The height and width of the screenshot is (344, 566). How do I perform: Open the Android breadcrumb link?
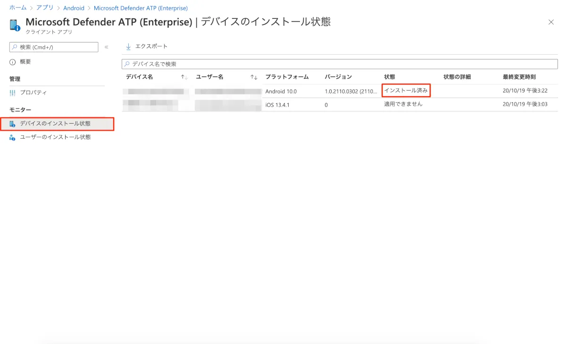tap(74, 8)
